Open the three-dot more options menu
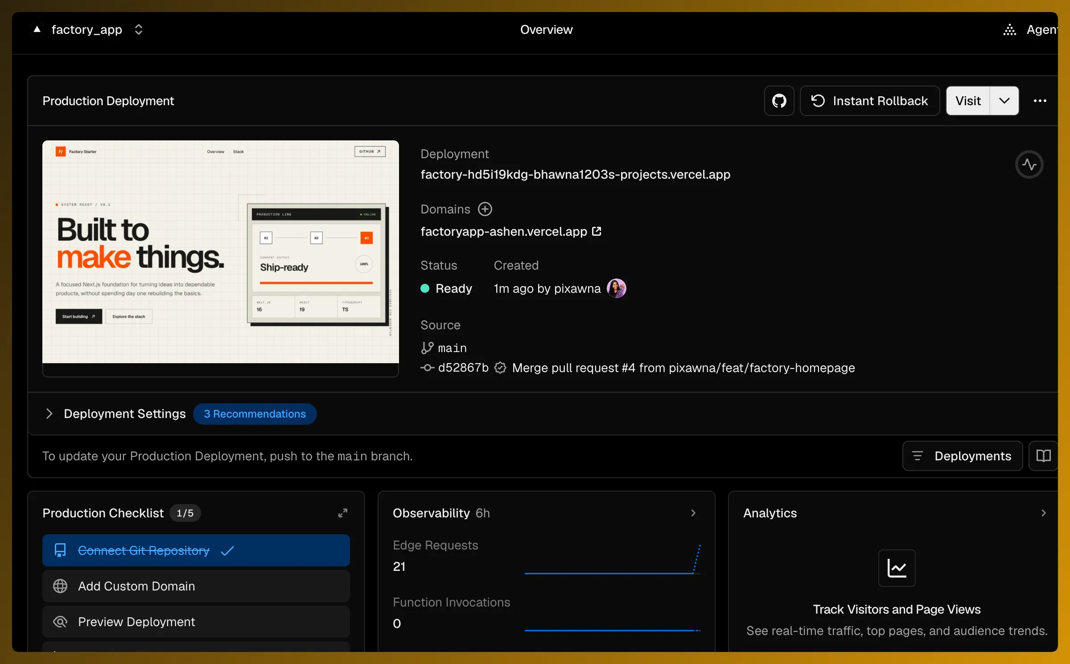 click(1040, 101)
